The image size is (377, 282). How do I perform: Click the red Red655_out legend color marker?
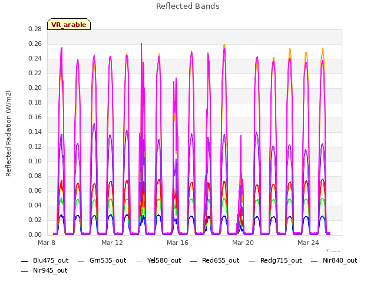point(194,261)
